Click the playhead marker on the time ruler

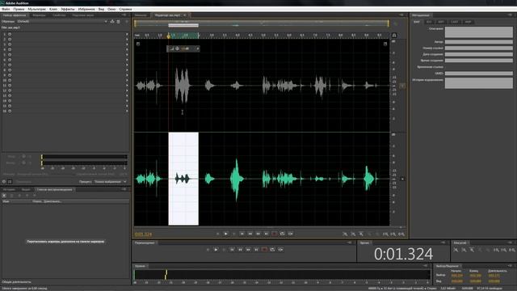169,36
